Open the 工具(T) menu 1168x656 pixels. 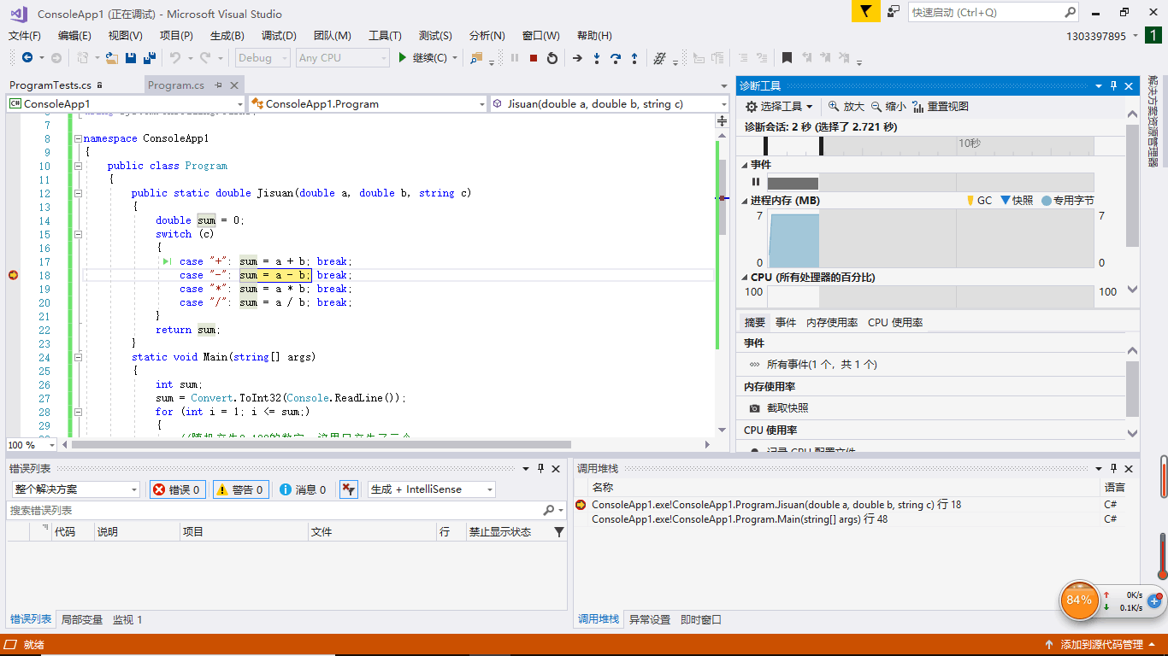[x=385, y=36]
